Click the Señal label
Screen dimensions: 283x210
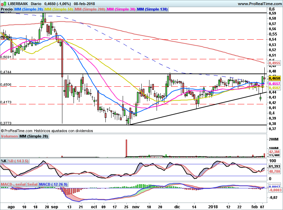[x=33, y=184]
